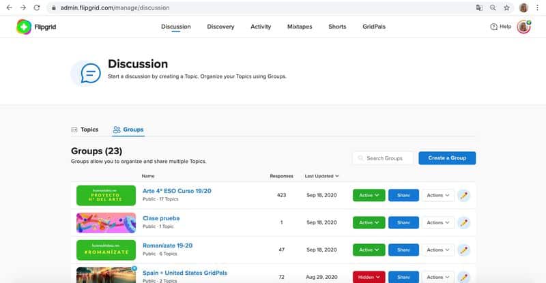Bookmark page with star icon

pos(506,8)
